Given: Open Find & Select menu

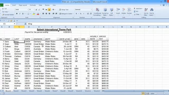Looking at the screenshot, I should (x=152, y=12).
